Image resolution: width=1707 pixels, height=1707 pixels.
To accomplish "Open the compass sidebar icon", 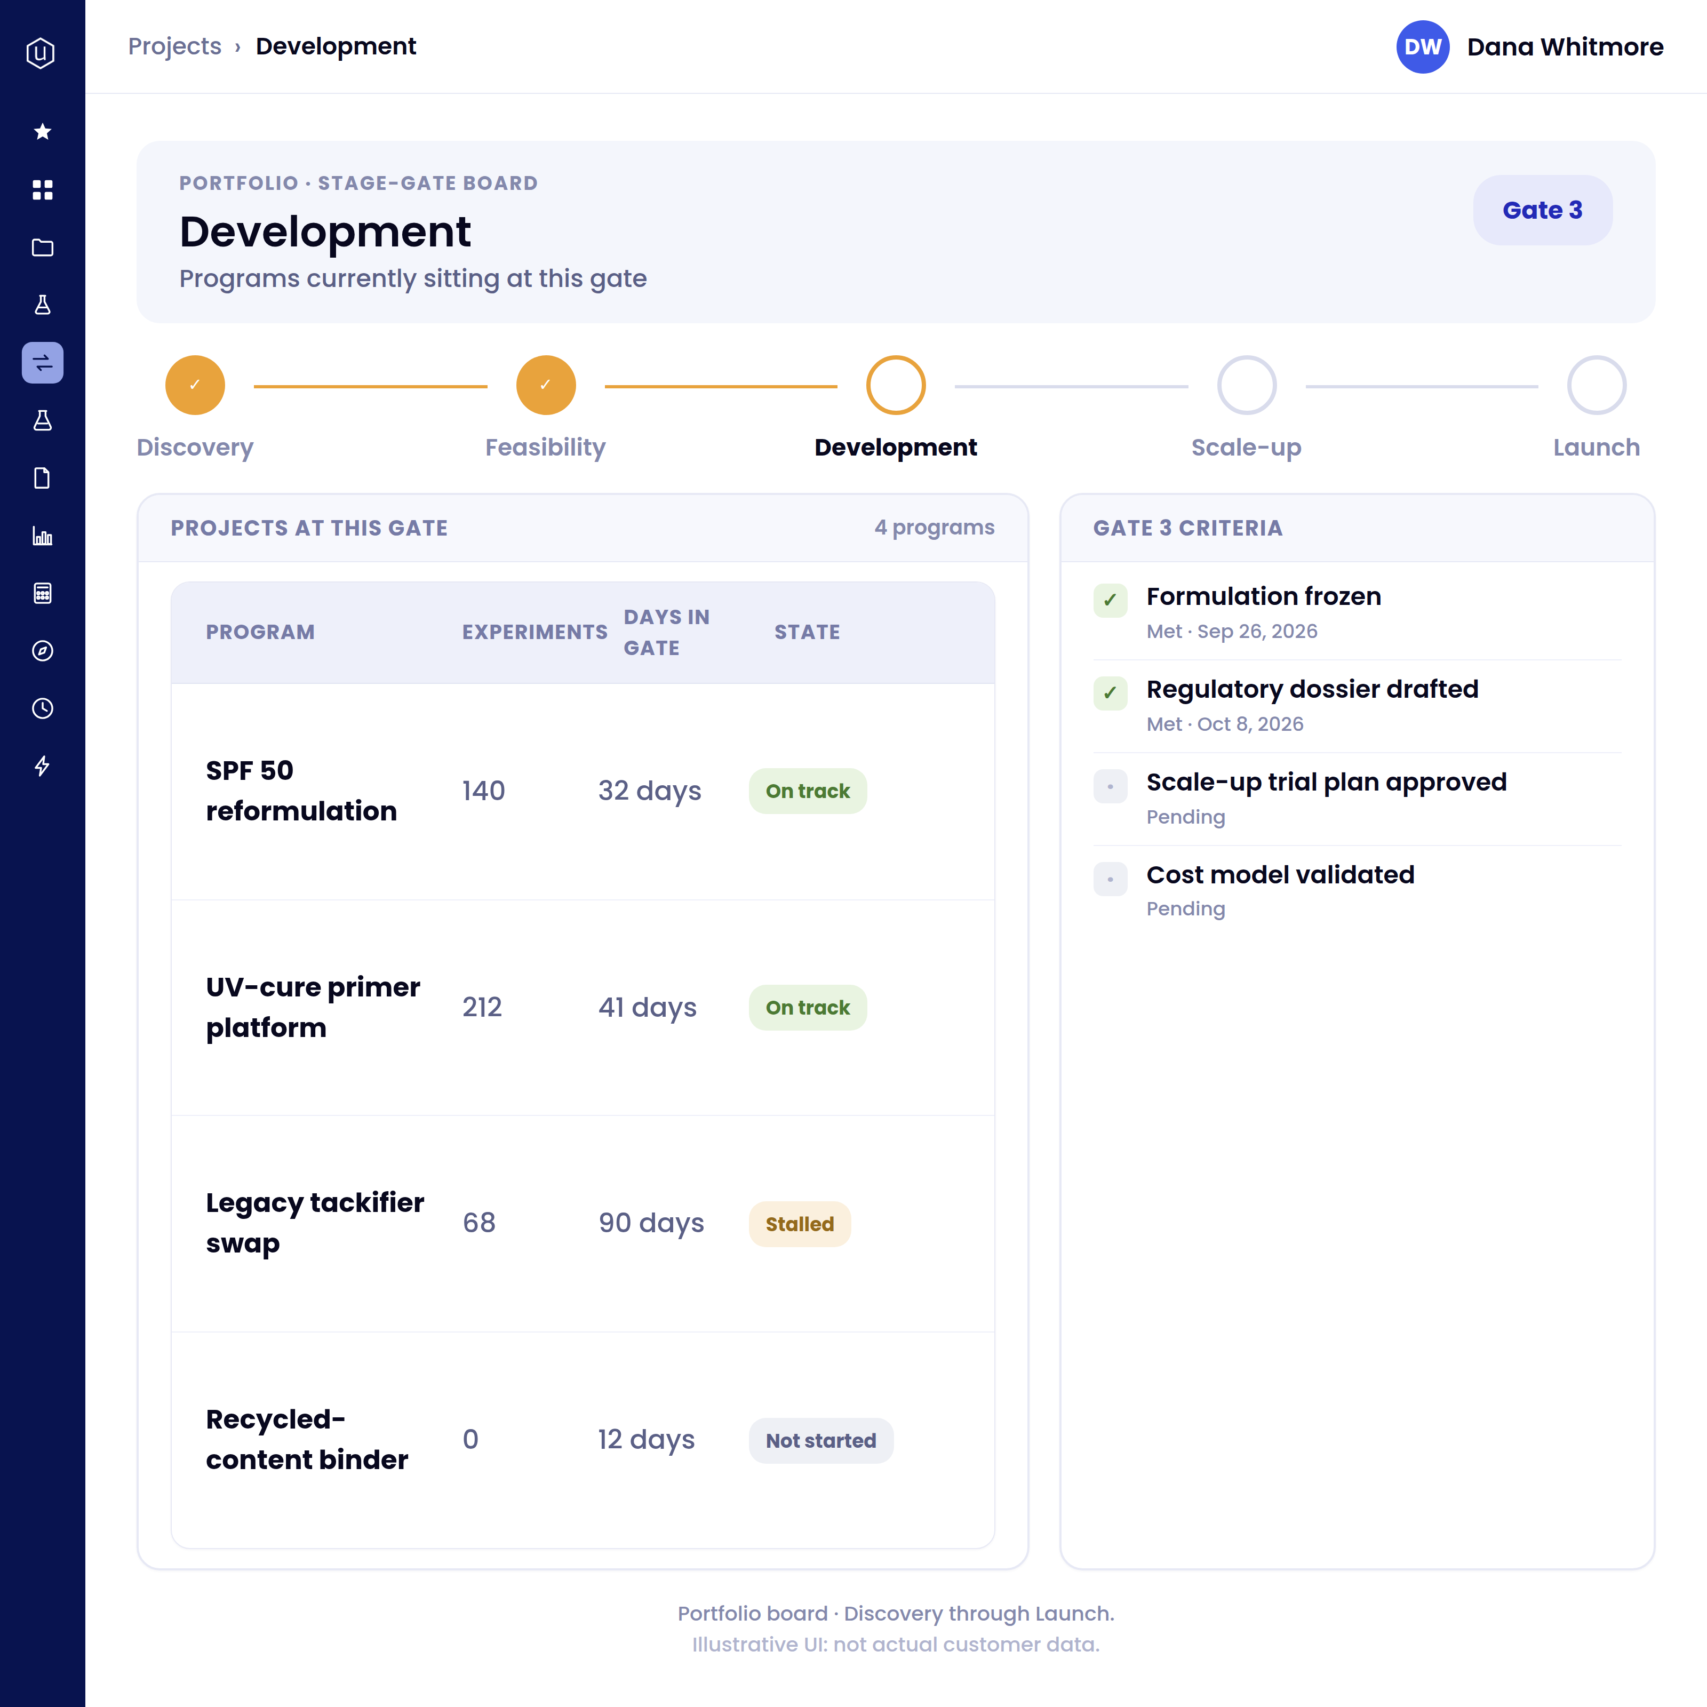I will [43, 650].
